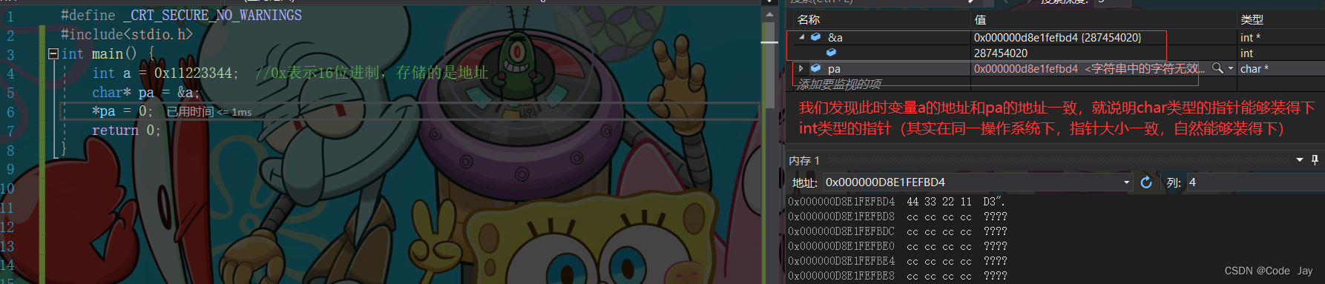Select the 'char *' type cell
Image resolution: width=1325 pixels, height=284 pixels.
[x=1255, y=68]
